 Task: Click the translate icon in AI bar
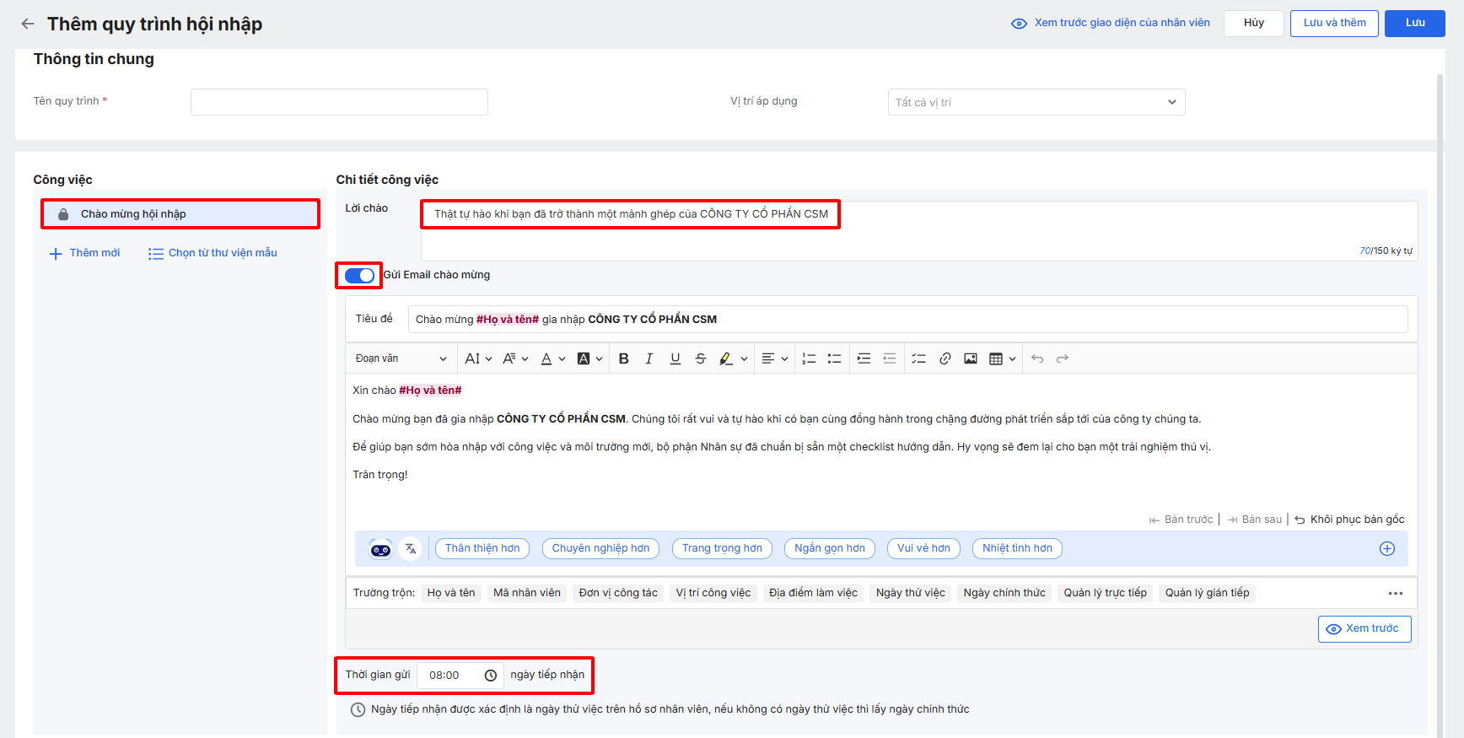[411, 549]
